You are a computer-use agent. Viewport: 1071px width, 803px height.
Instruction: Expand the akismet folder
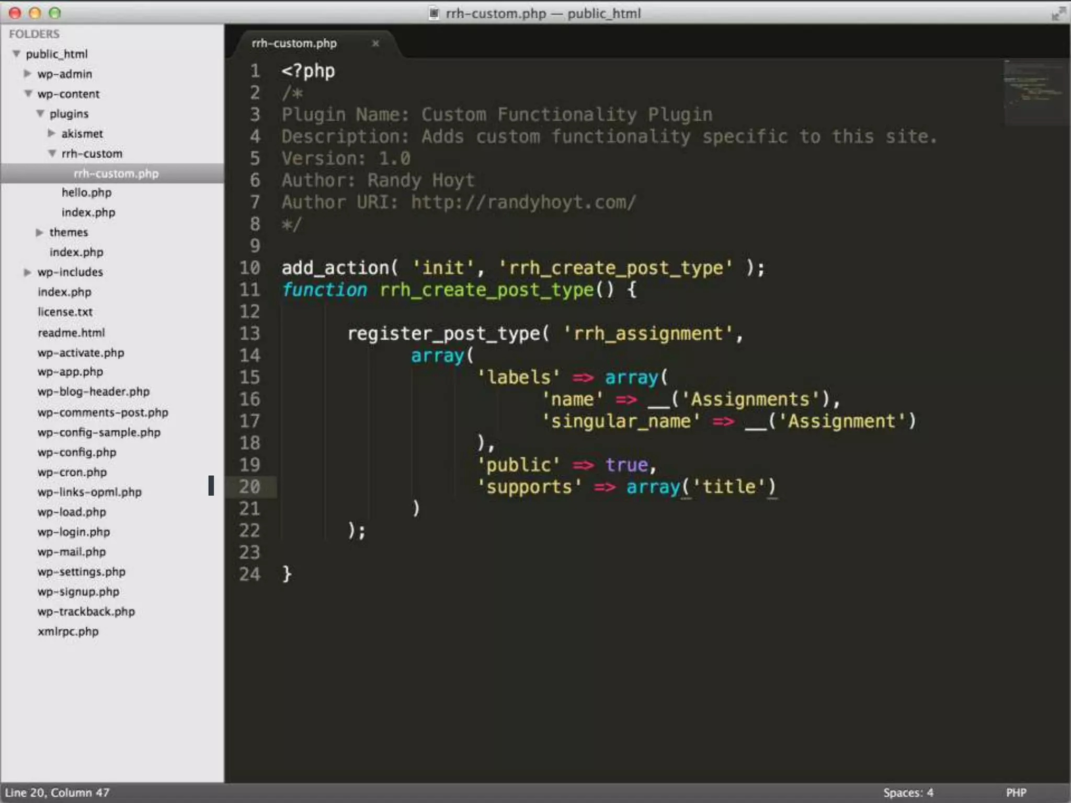(x=52, y=133)
